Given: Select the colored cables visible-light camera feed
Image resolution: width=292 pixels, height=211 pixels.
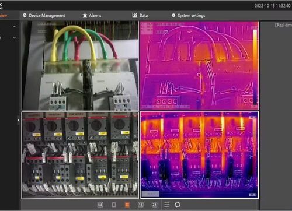Looking at the screenshot, I should [80, 66].
